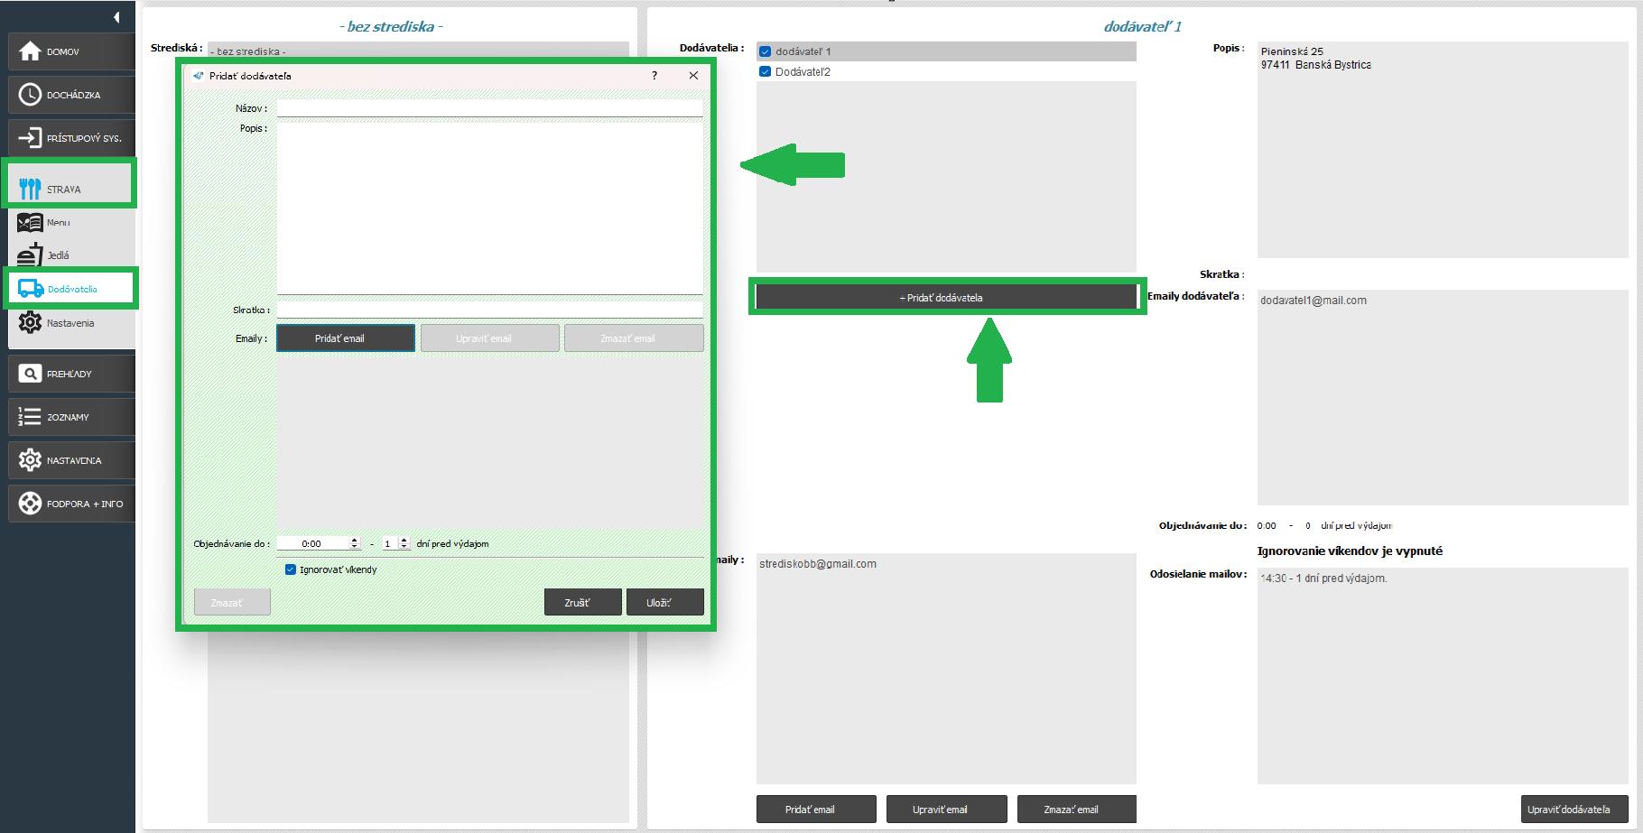Click the Strava cutlery icon
The image size is (1643, 833).
coord(30,189)
